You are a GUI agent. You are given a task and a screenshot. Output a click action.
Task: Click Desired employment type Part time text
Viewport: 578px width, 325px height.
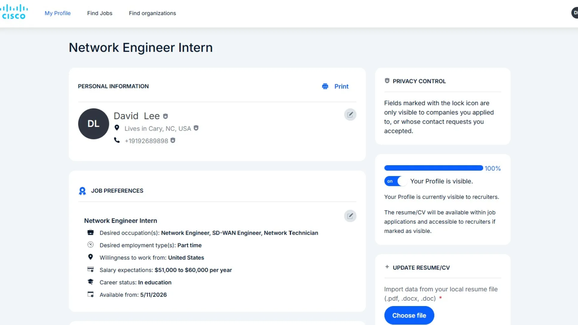click(151, 245)
